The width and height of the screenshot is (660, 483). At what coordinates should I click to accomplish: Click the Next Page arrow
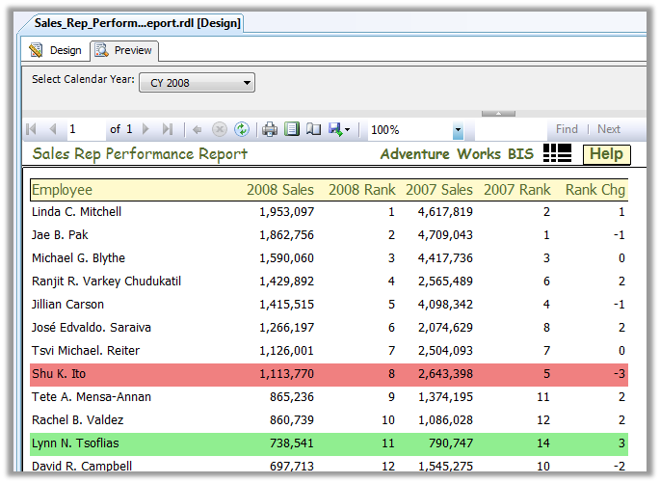point(146,129)
